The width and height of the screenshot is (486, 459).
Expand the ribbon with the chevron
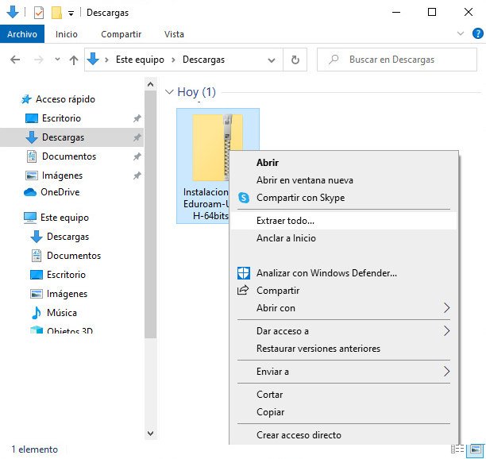461,33
